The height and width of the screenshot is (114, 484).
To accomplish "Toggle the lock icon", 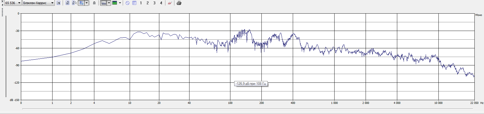I will 94,3.
